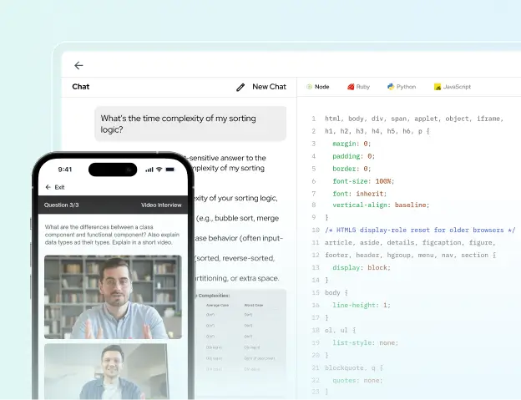Click code line 8 'vertical-align: baseline;'
The image size is (521, 400).
coord(381,205)
